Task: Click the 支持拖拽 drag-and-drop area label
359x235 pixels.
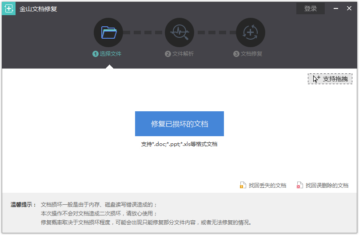Action: (335, 79)
